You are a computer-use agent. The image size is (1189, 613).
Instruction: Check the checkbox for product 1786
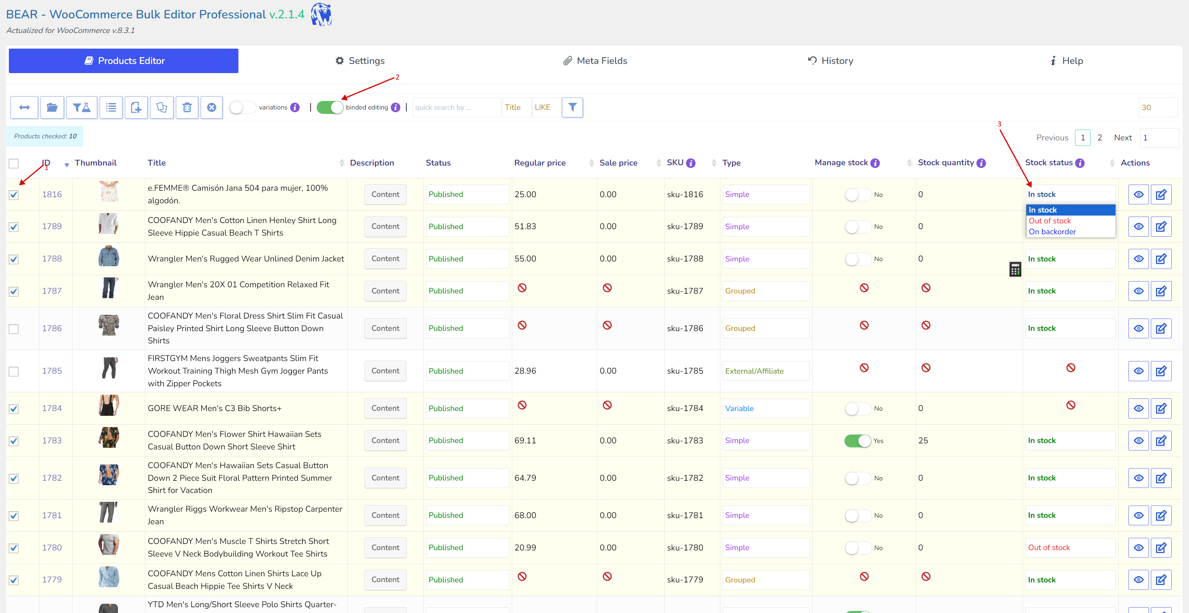(x=14, y=329)
